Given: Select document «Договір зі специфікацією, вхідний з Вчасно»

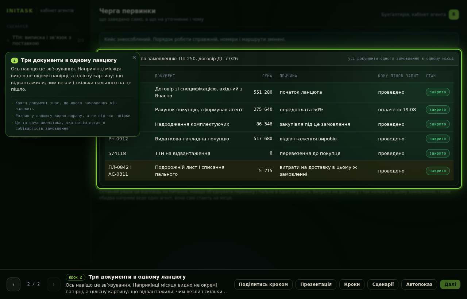Looking at the screenshot, I should click(x=199, y=92).
